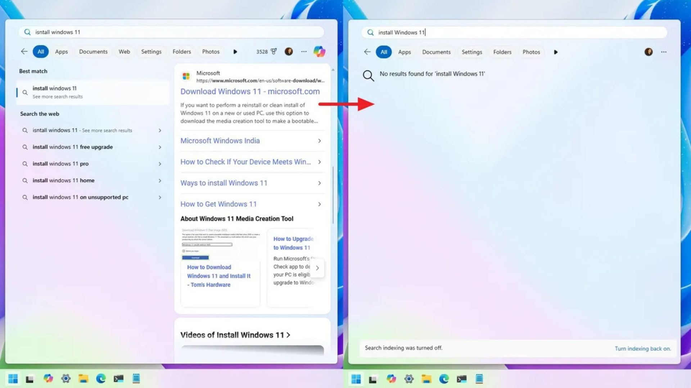This screenshot has height=388, width=691.
Task: Click the Start button on the taskbar
Action: pos(14,379)
